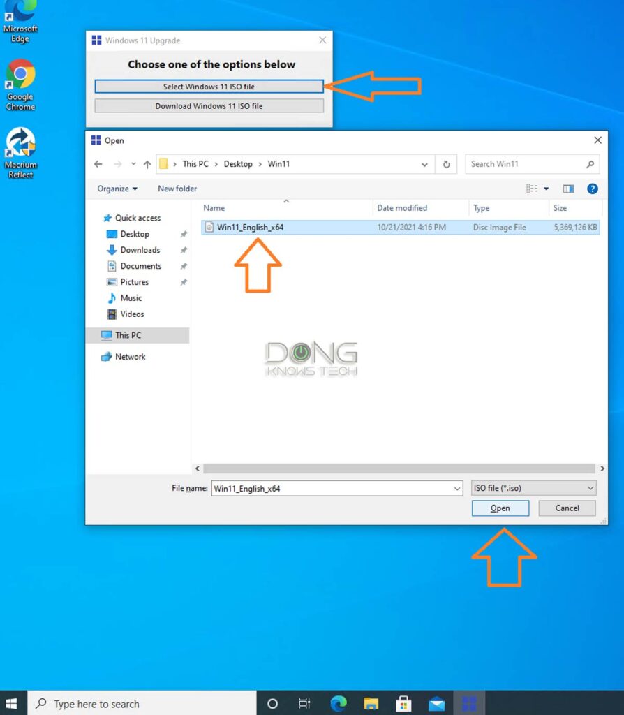Click horizontal scrollbar track
Viewport: 624px width, 715px height.
[399, 469]
